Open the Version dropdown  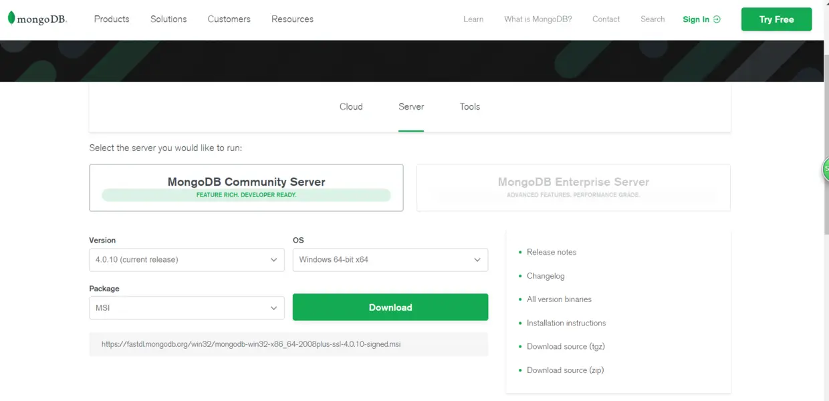187,259
